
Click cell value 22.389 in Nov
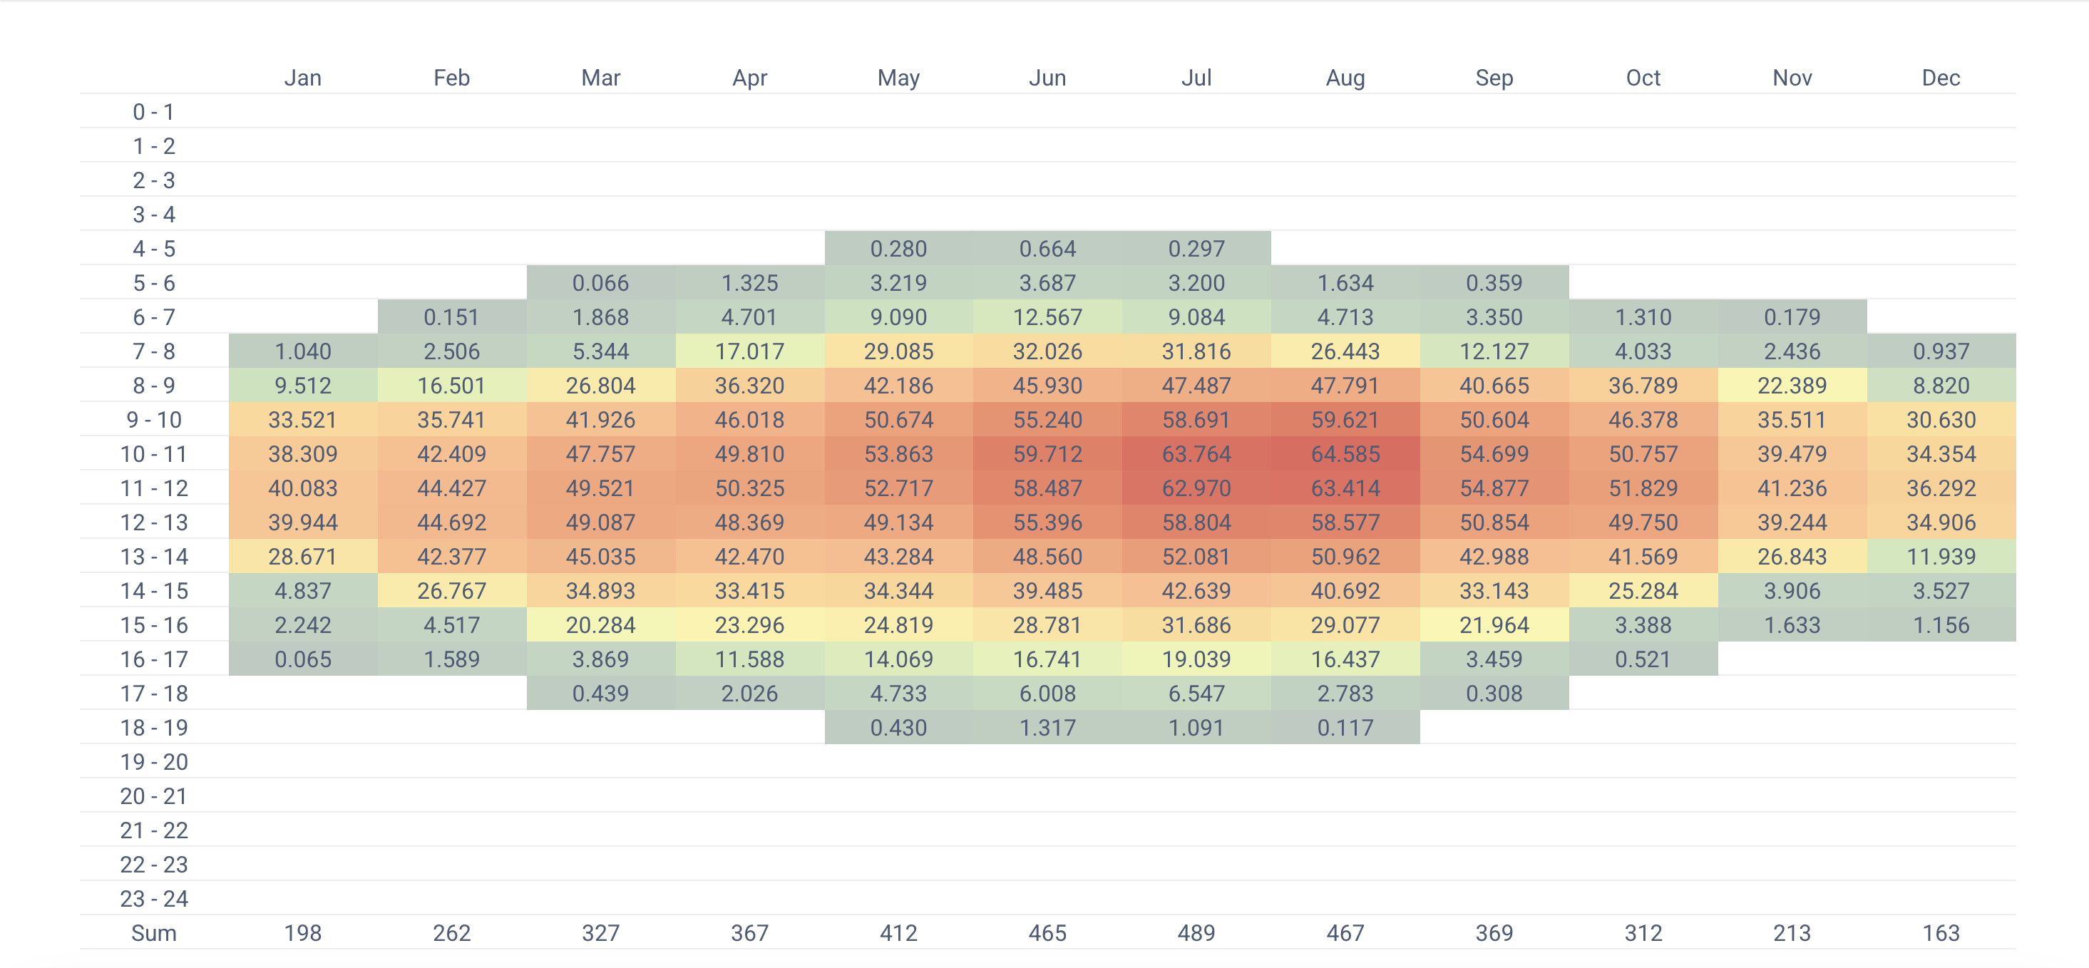click(1792, 386)
